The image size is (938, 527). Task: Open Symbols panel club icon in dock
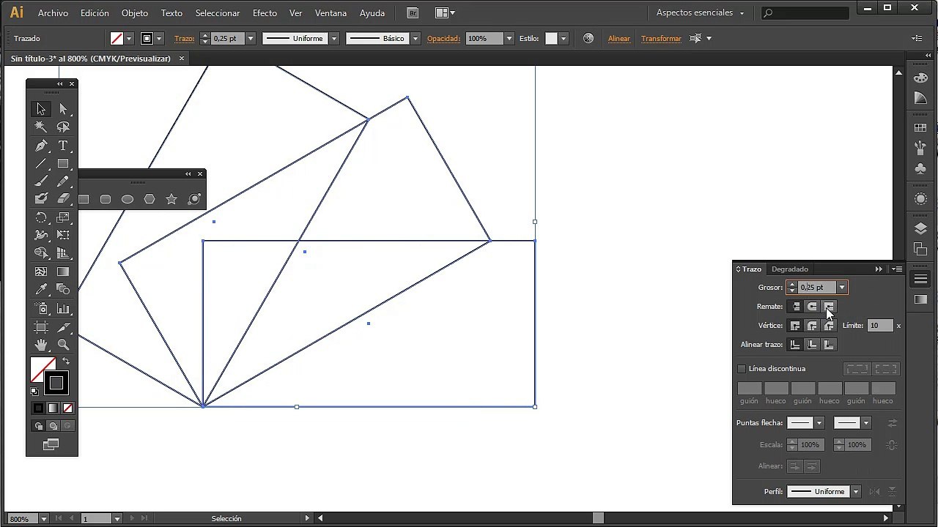[x=921, y=168]
